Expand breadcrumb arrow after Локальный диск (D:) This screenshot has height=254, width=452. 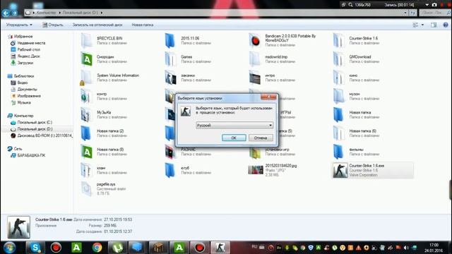coord(102,13)
